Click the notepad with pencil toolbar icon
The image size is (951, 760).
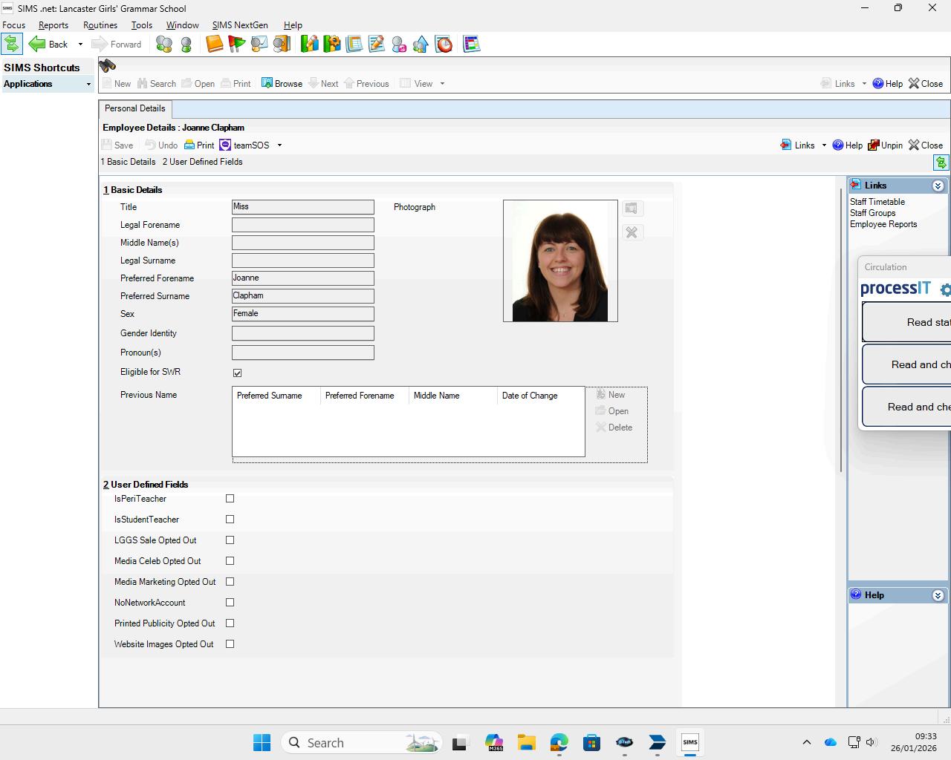376,45
